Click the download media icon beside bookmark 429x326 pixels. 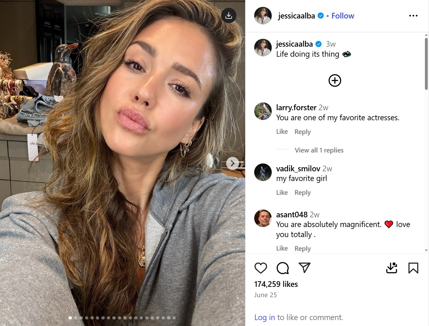(391, 268)
